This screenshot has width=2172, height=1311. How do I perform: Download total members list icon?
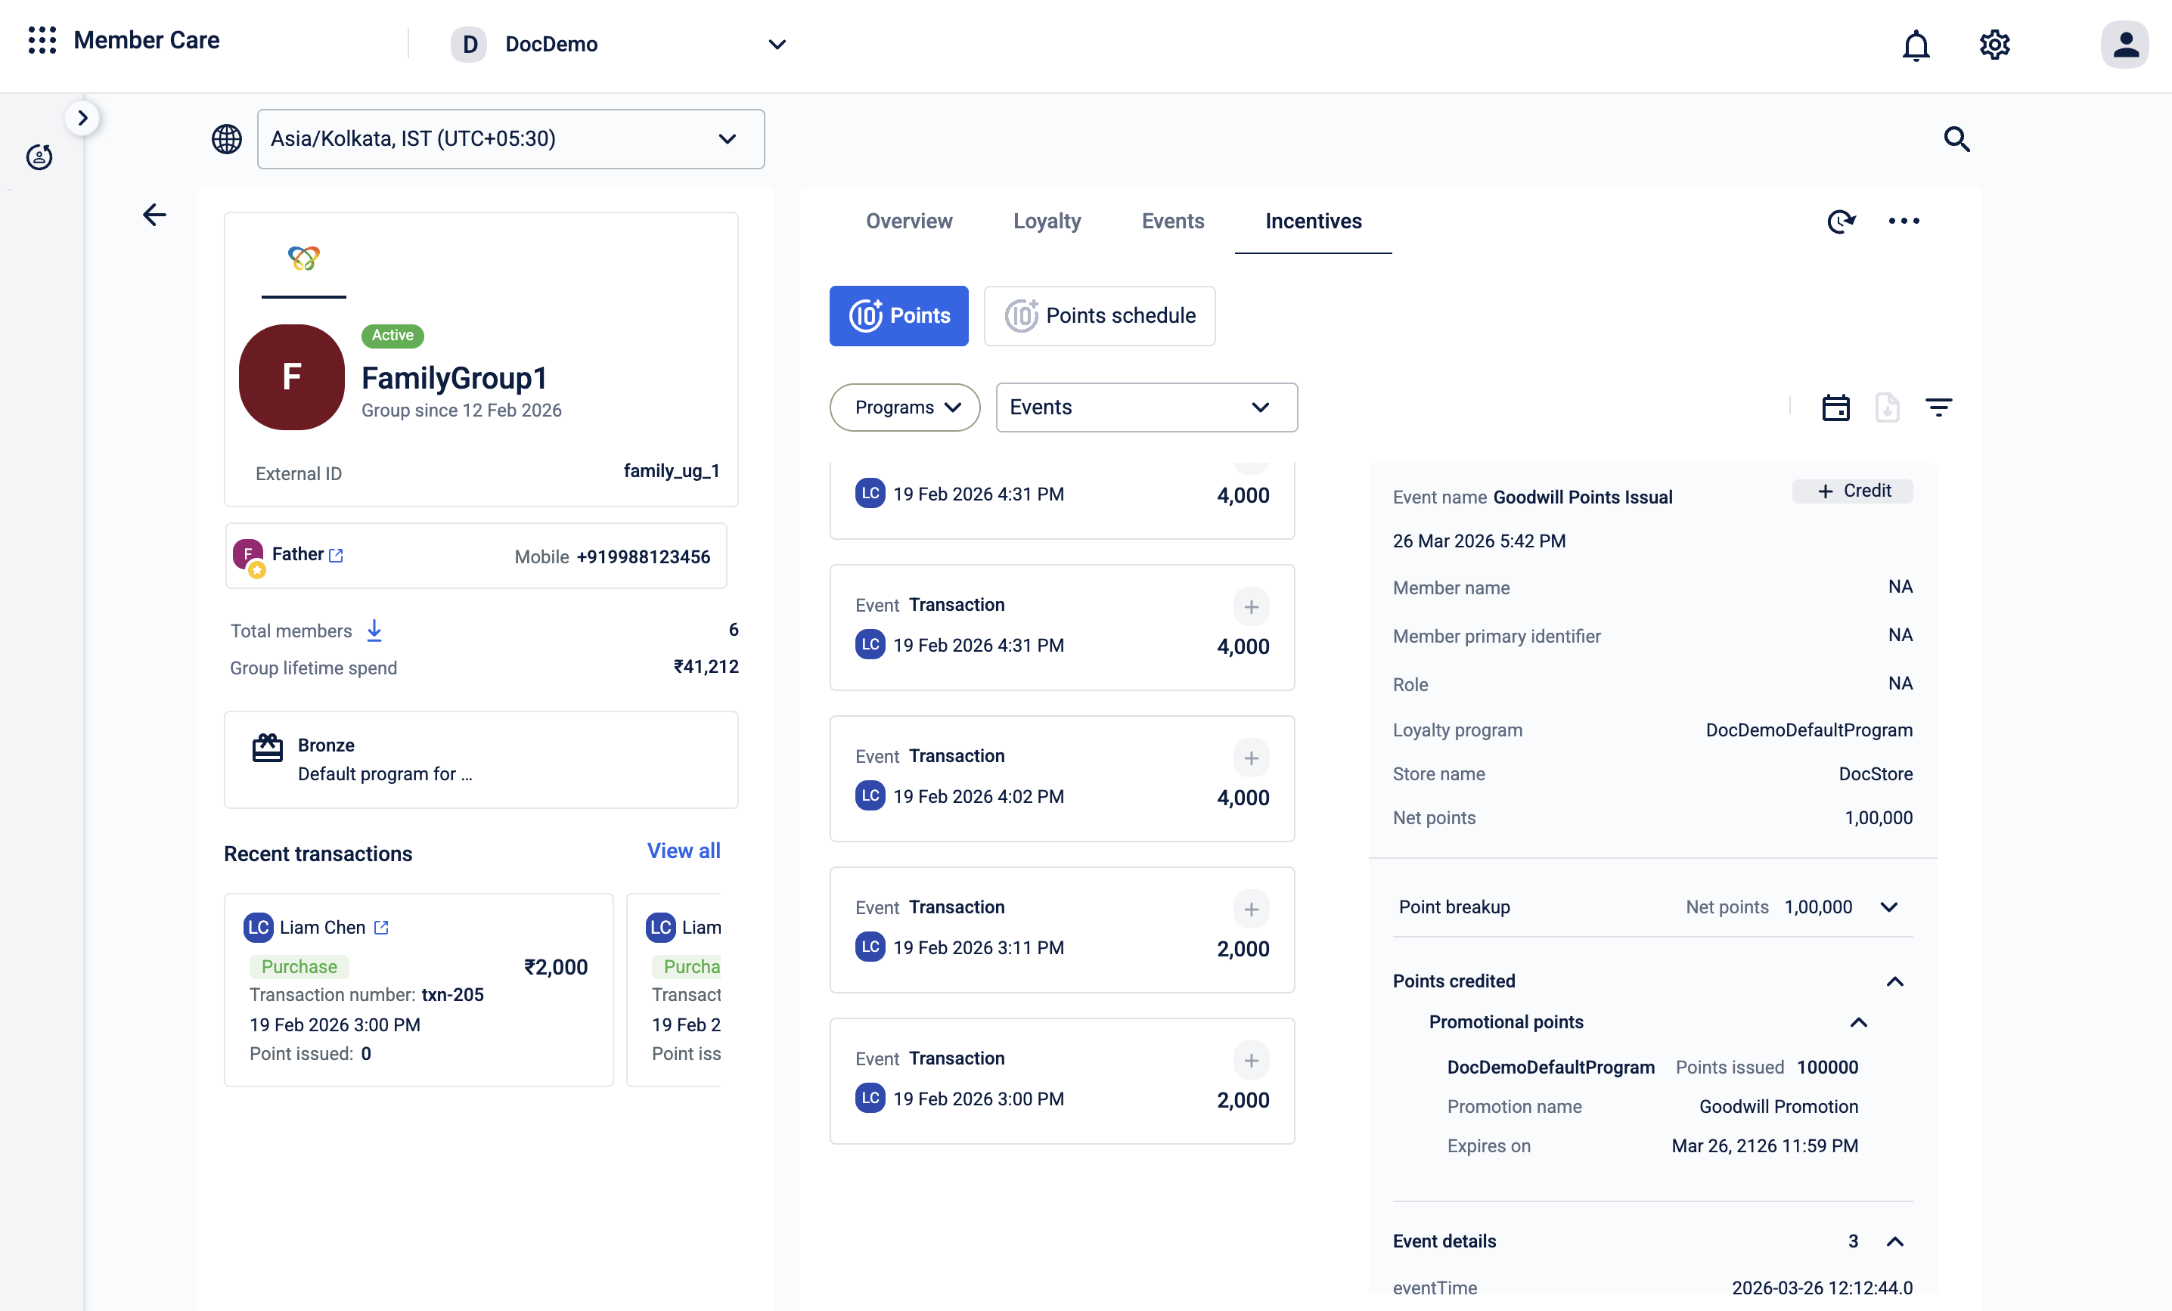374,630
